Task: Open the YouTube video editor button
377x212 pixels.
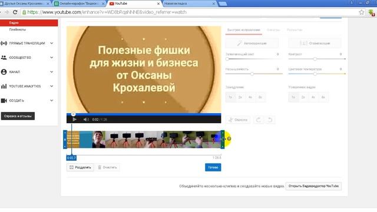Action: click(313, 186)
